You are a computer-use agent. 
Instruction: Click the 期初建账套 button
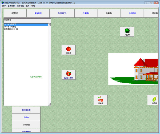pos(26,110)
